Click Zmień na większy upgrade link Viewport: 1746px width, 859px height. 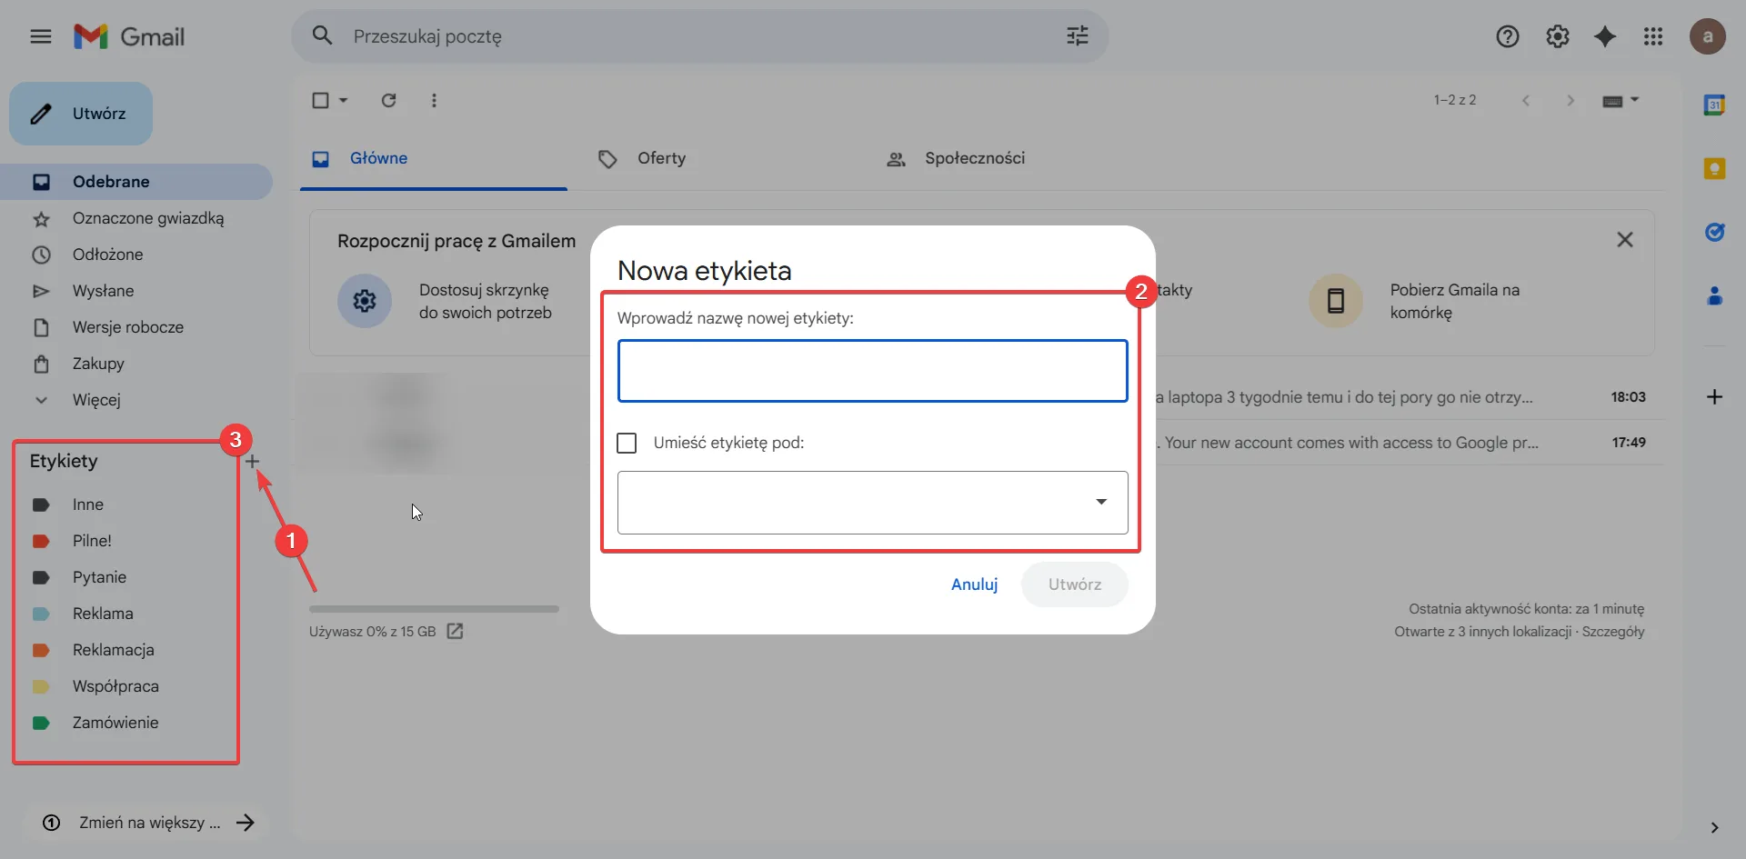[x=149, y=823]
